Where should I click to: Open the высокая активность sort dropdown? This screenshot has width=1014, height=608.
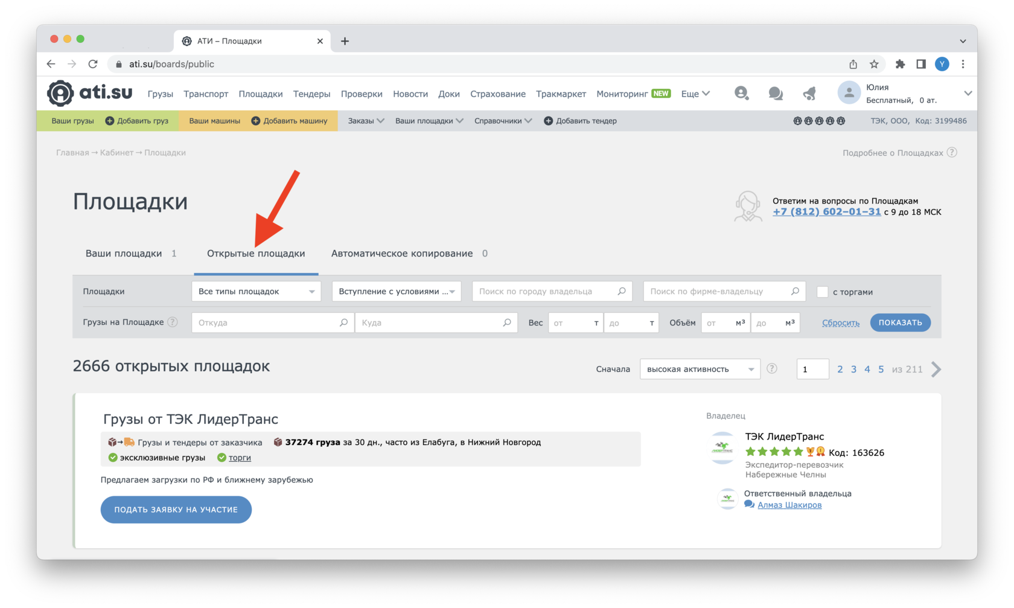(x=700, y=369)
